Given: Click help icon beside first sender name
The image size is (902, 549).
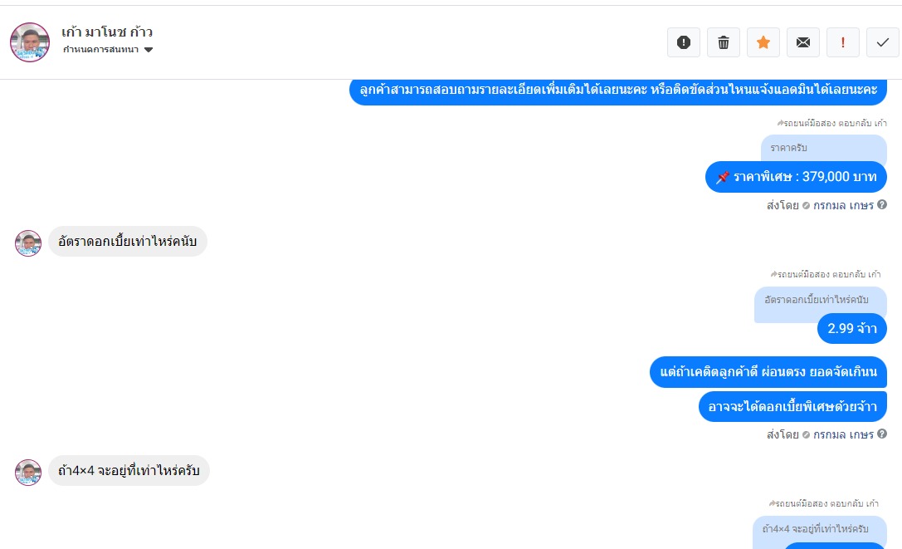Looking at the screenshot, I should pos(882,204).
